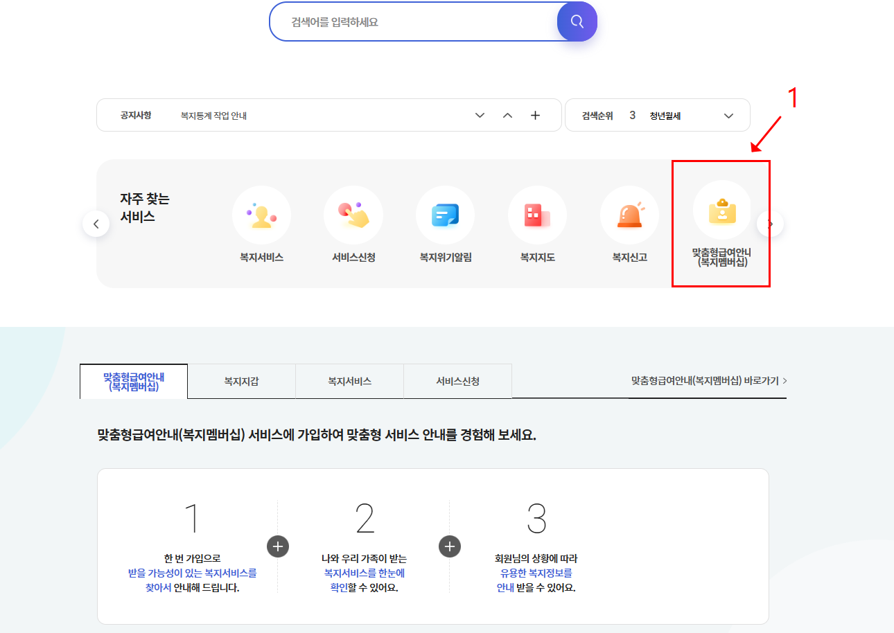
Task: Click the 자주 찾는 서비스 heading
Action: (145, 208)
